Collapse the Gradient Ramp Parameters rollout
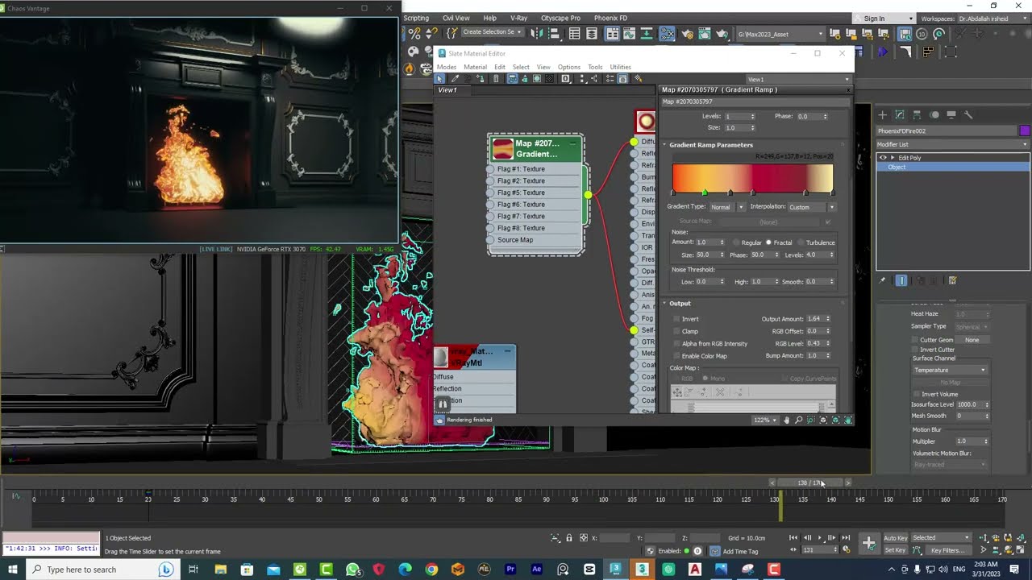 coord(664,145)
